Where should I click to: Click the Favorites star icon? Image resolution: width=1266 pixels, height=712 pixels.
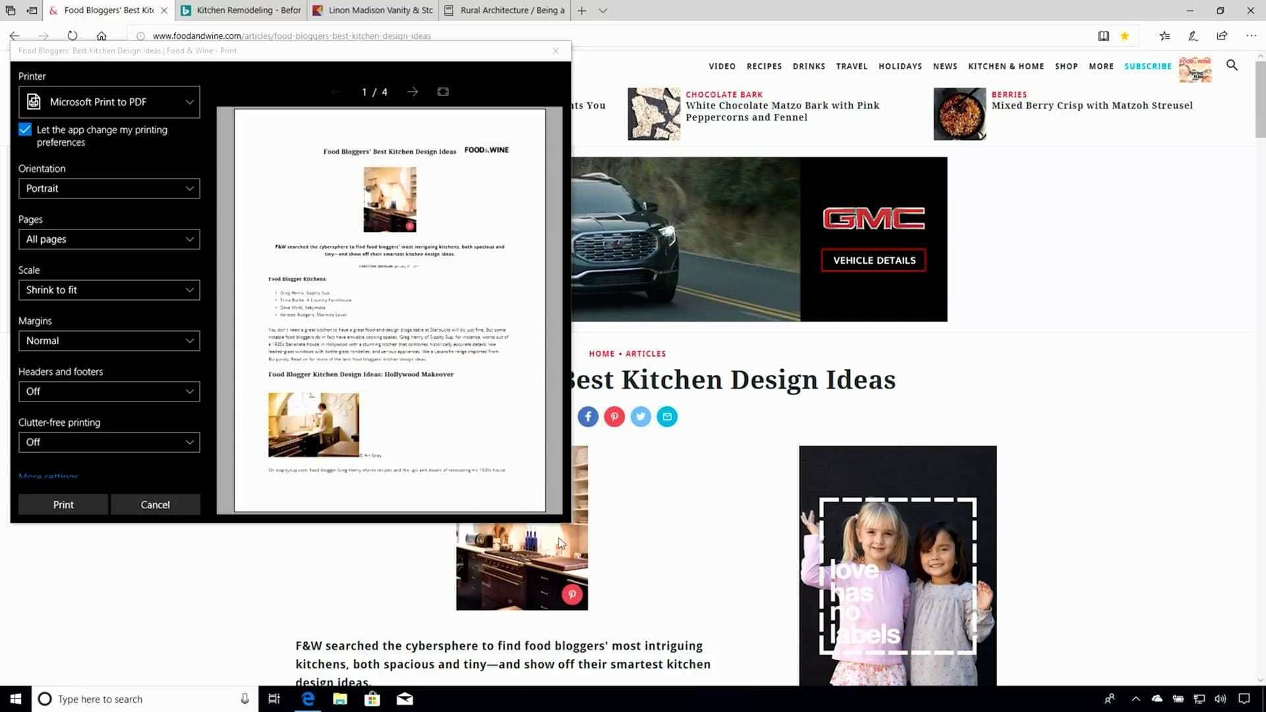[1125, 36]
